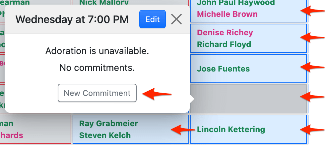Select John Paul Haywood in the schedule

click(236, 3)
